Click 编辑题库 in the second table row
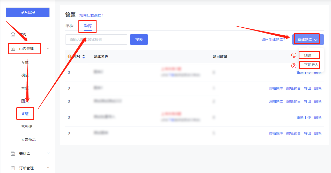 point(276,88)
